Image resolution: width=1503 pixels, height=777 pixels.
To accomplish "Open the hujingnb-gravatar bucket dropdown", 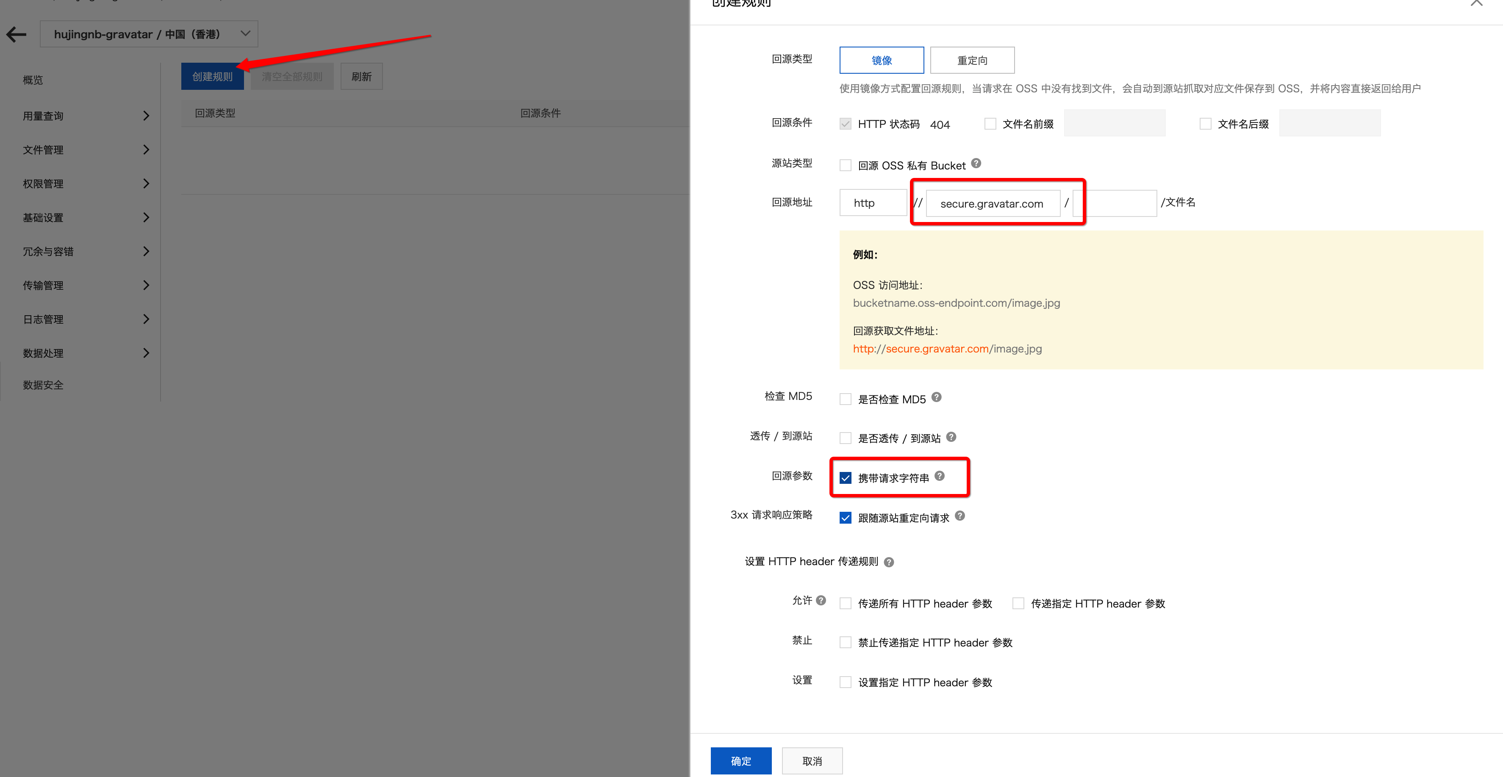I will (x=150, y=34).
